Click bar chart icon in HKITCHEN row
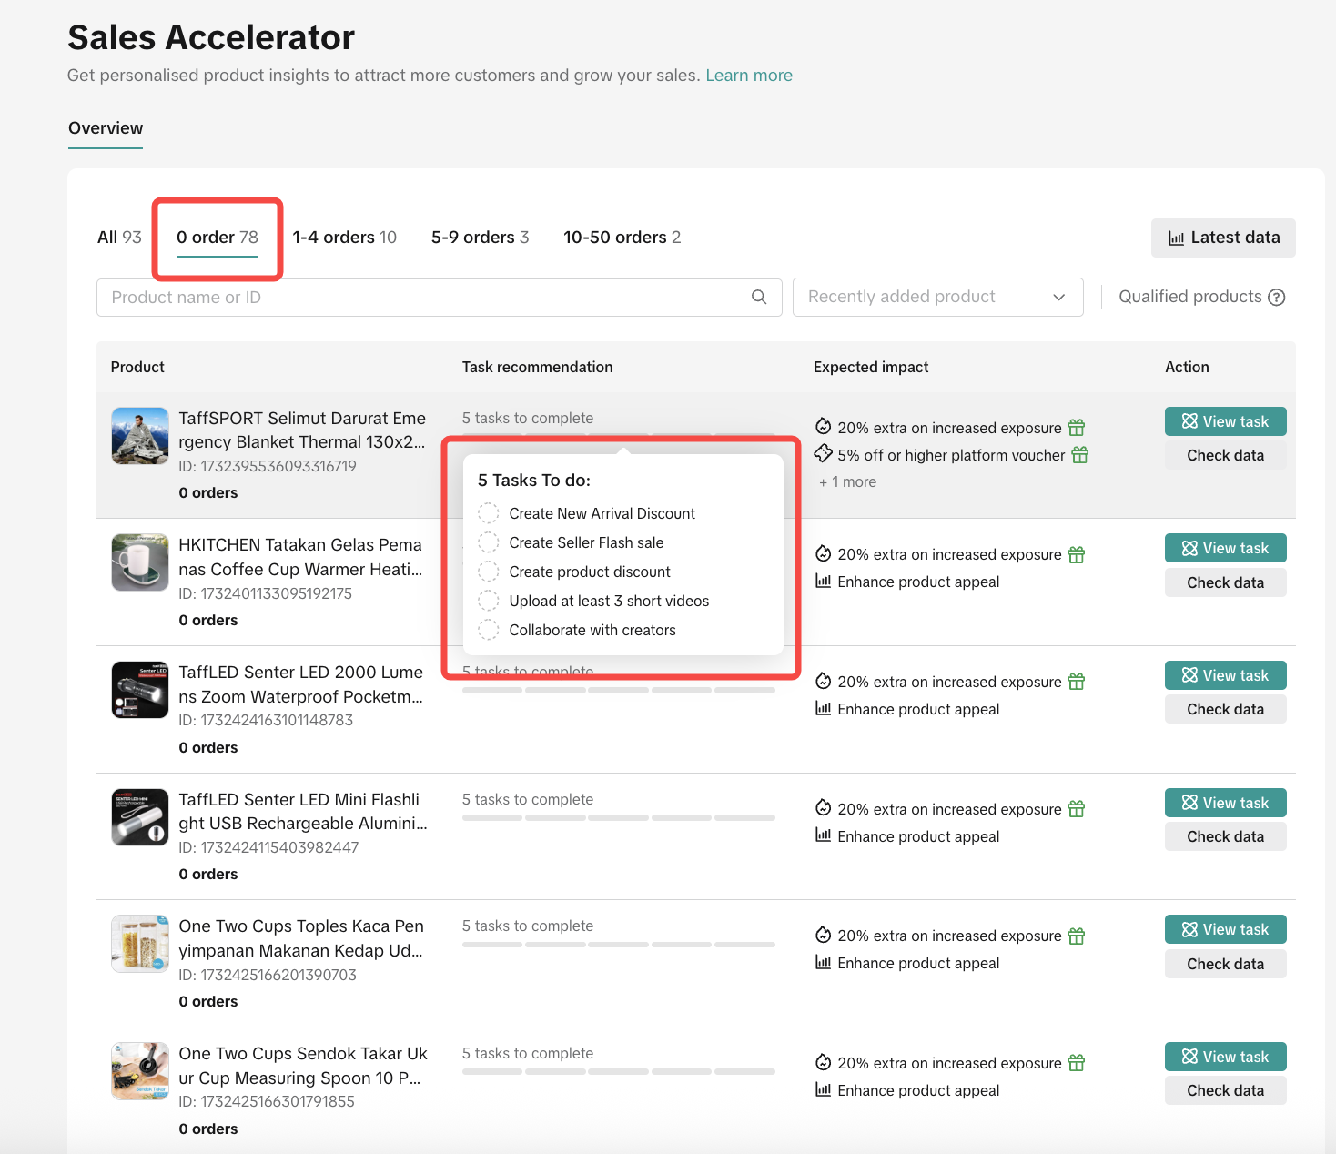Screen dimensions: 1336x1154 pyautogui.click(x=823, y=582)
